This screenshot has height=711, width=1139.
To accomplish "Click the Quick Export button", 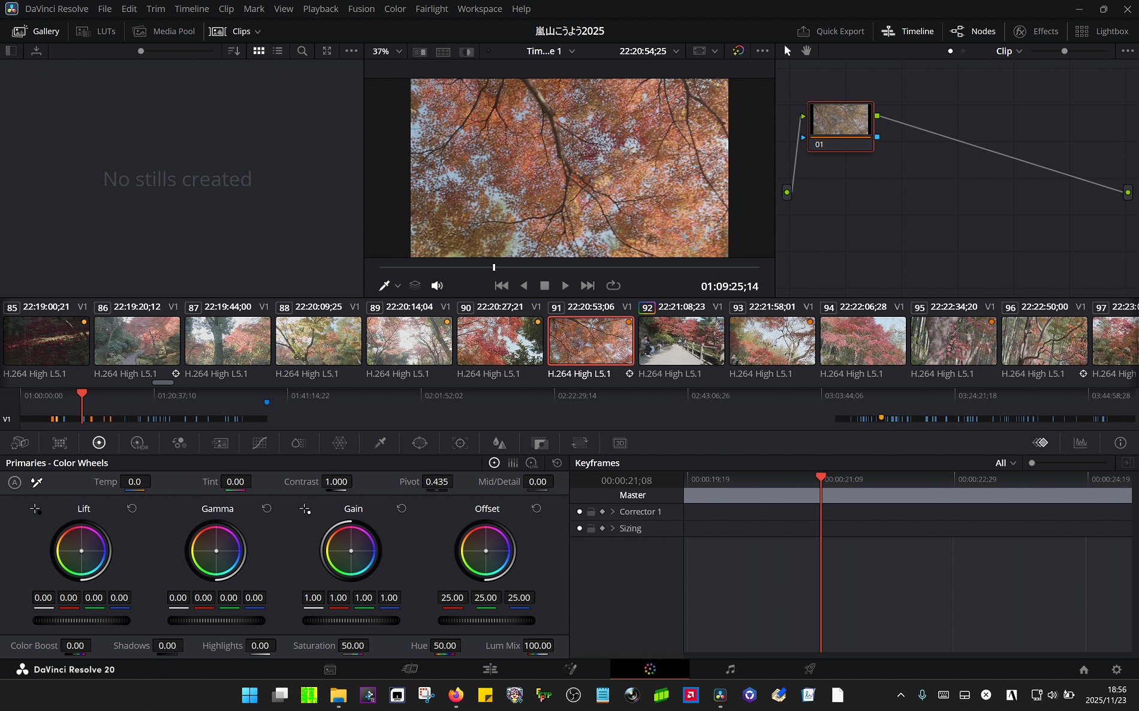I will pyautogui.click(x=831, y=31).
